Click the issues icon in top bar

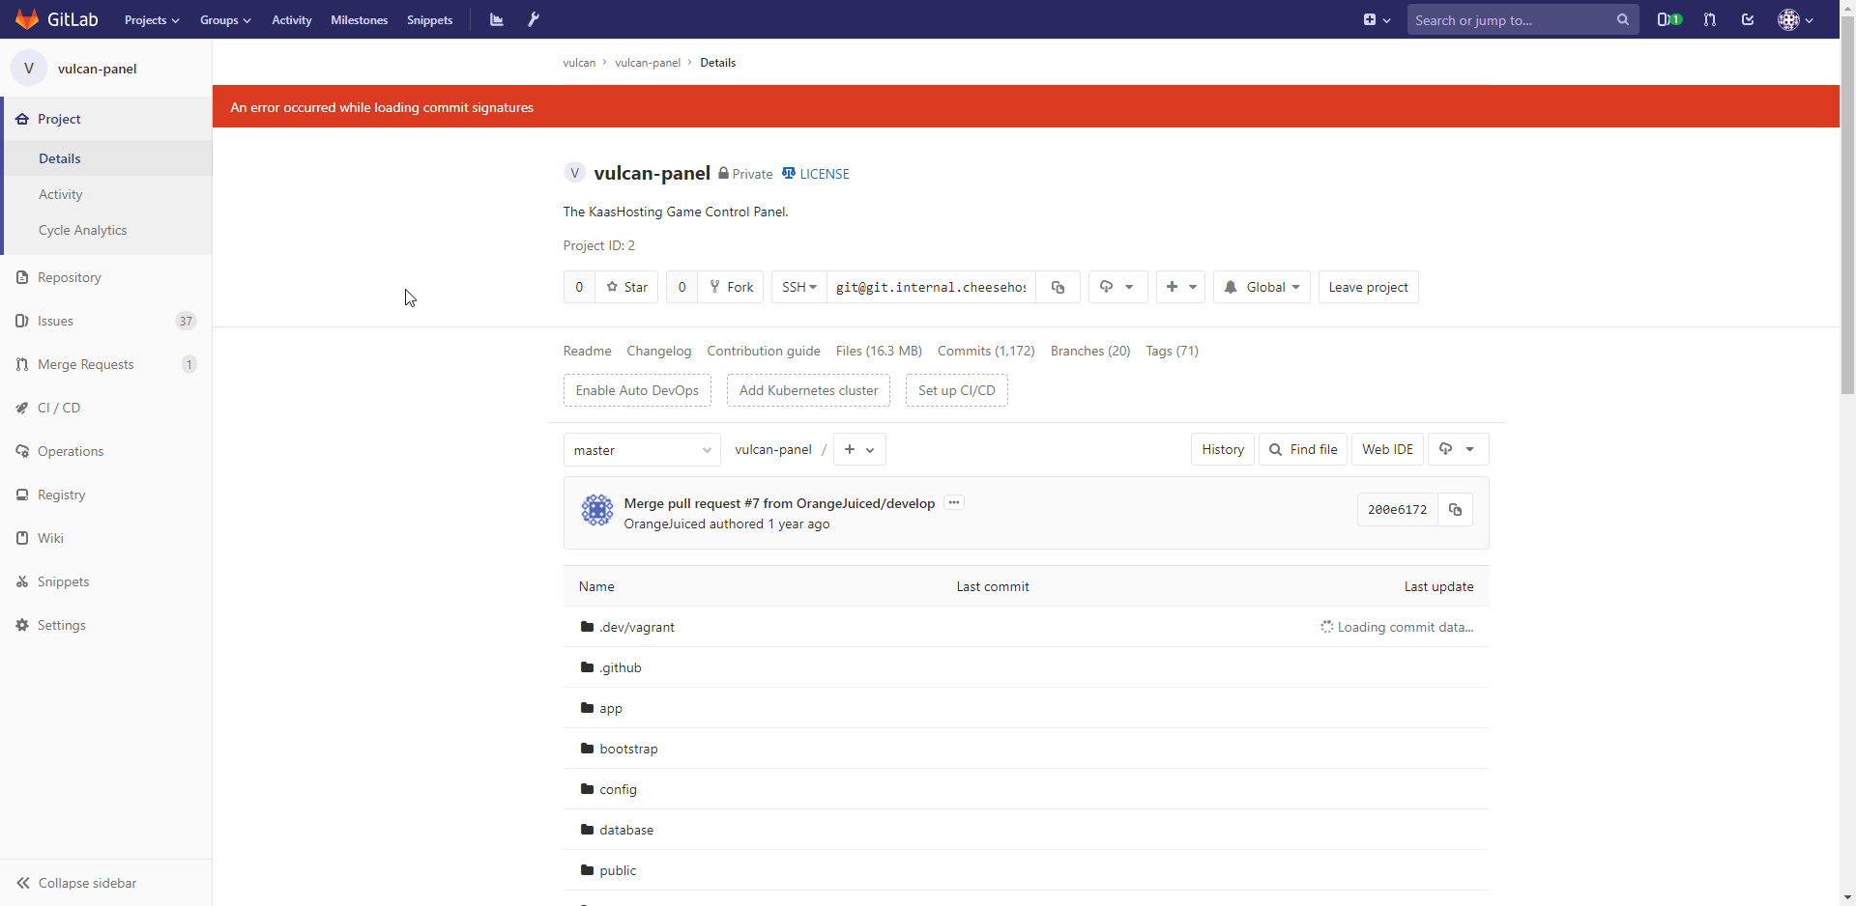tap(1669, 19)
